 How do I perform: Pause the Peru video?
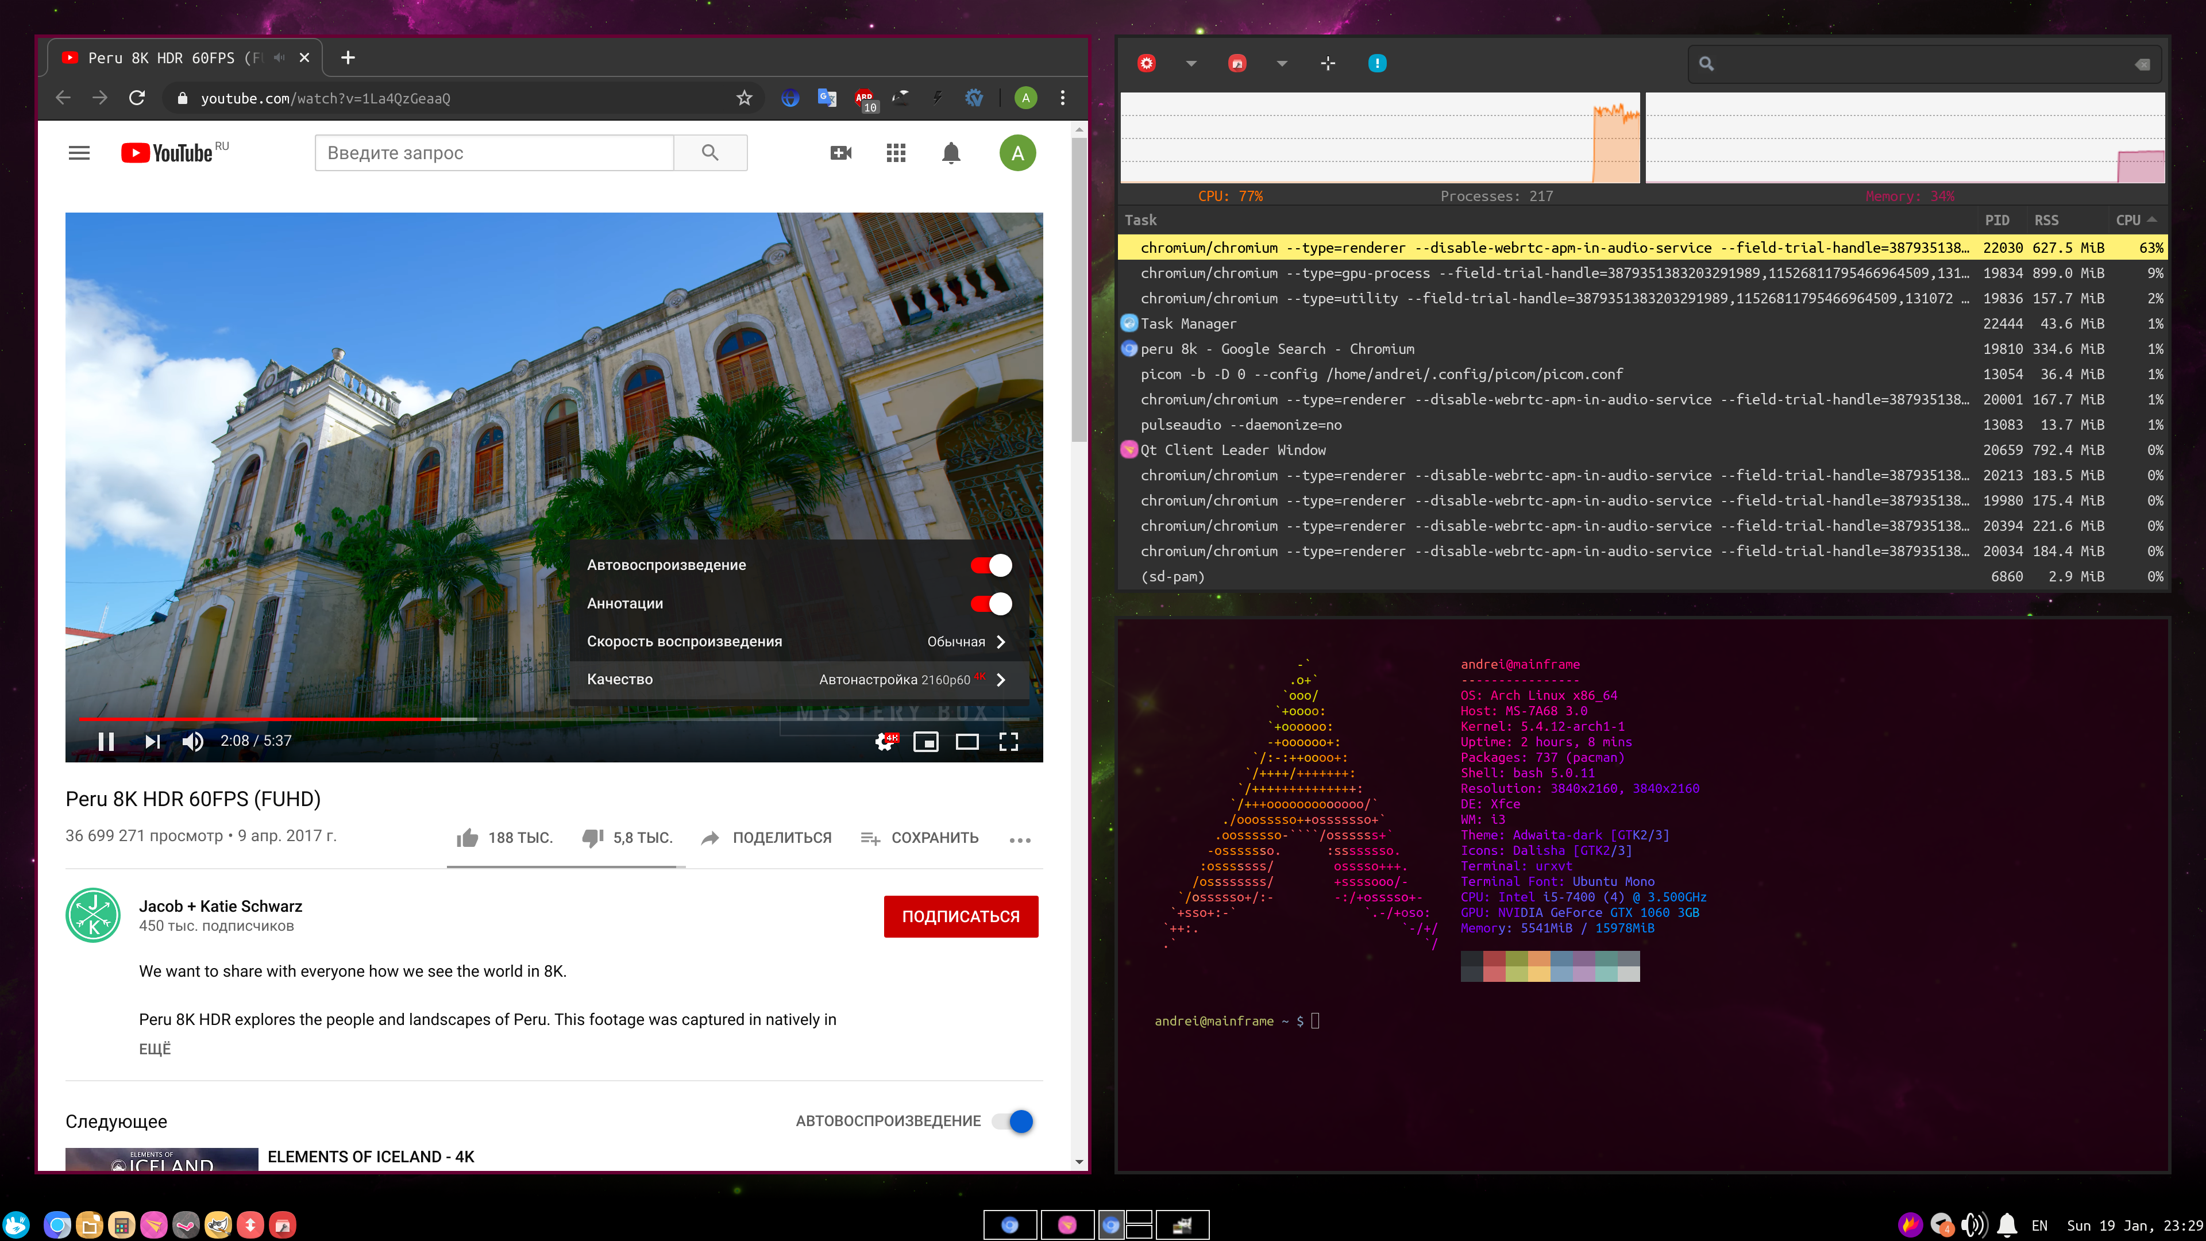click(106, 741)
